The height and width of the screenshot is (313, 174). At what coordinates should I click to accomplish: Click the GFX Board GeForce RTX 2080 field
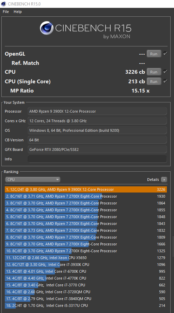[x=97, y=150]
